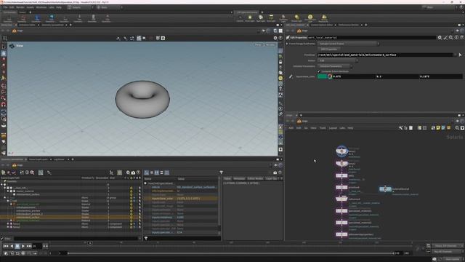Click the pencil icon beside base color
This screenshot has width=465, height=262.
tap(291, 76)
